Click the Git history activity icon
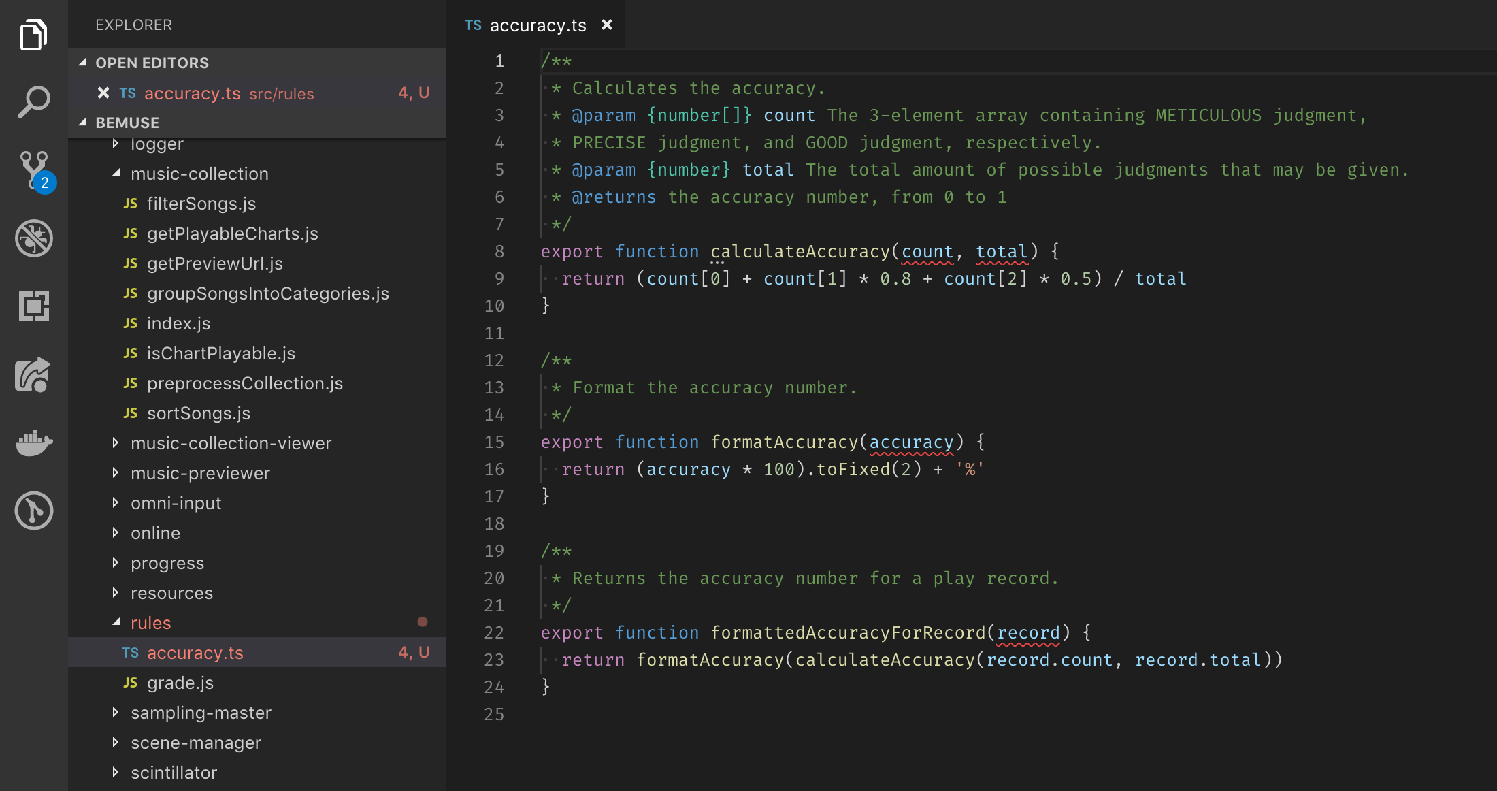 click(x=33, y=511)
